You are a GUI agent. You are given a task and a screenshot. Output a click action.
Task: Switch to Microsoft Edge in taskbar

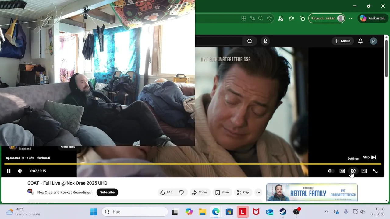216,212
